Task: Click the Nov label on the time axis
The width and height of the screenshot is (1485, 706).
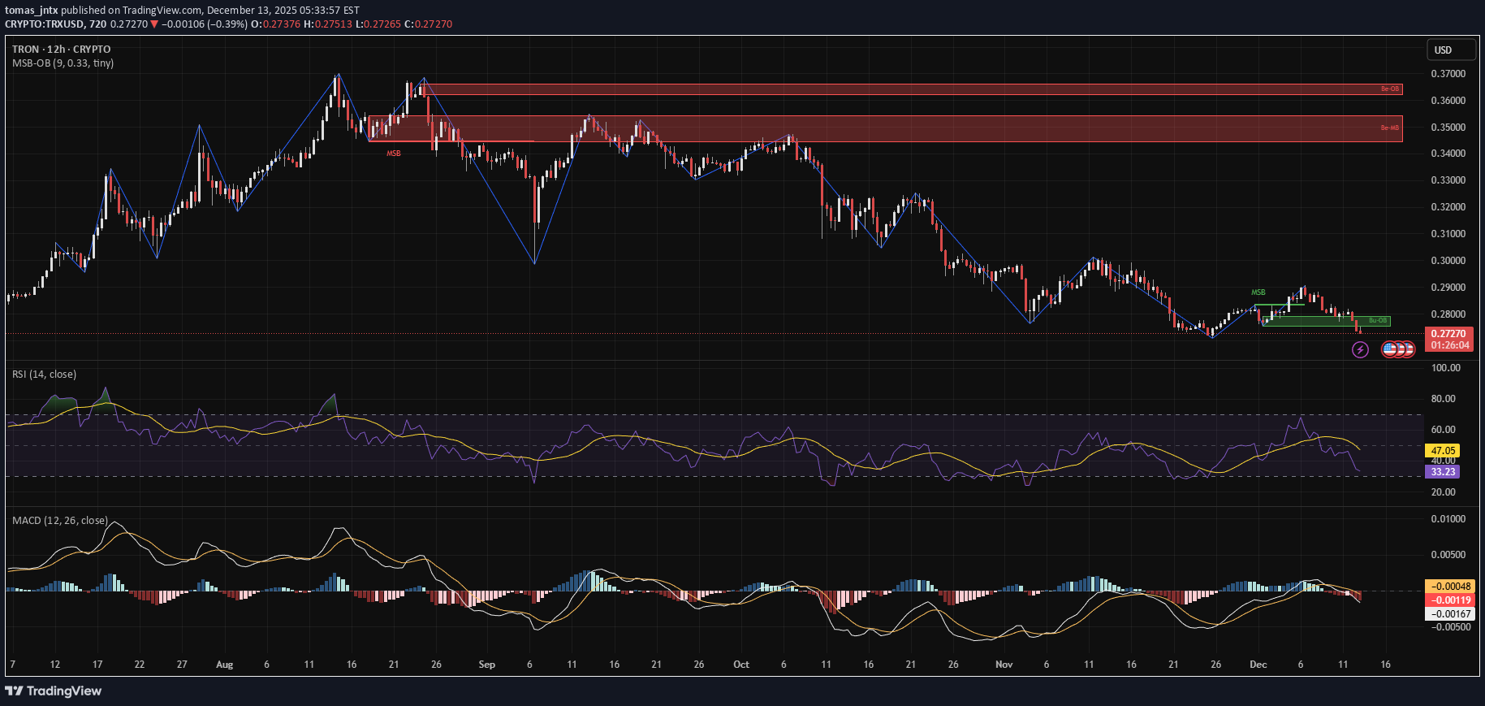Action: coord(1004,665)
